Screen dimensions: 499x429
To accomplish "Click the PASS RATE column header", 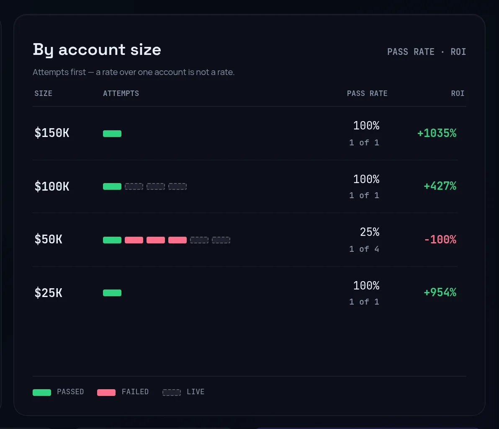I will pyautogui.click(x=367, y=93).
